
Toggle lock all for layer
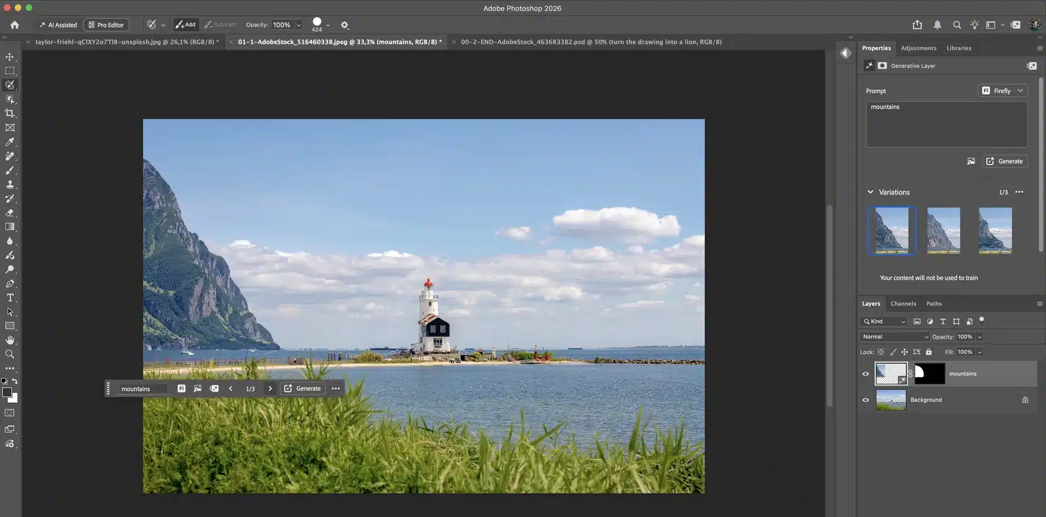coord(928,352)
